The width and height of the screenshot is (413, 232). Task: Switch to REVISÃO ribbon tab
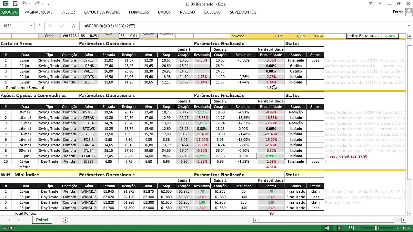click(x=187, y=12)
